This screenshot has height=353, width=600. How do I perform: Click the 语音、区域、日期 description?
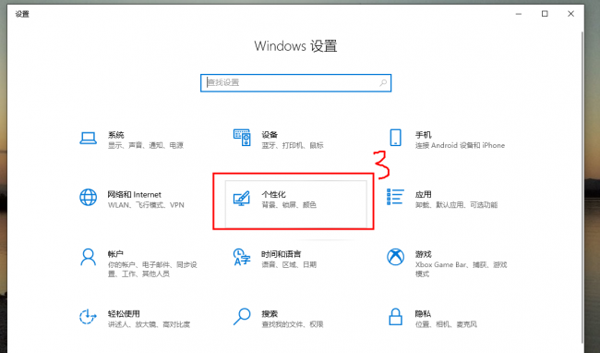tap(289, 264)
